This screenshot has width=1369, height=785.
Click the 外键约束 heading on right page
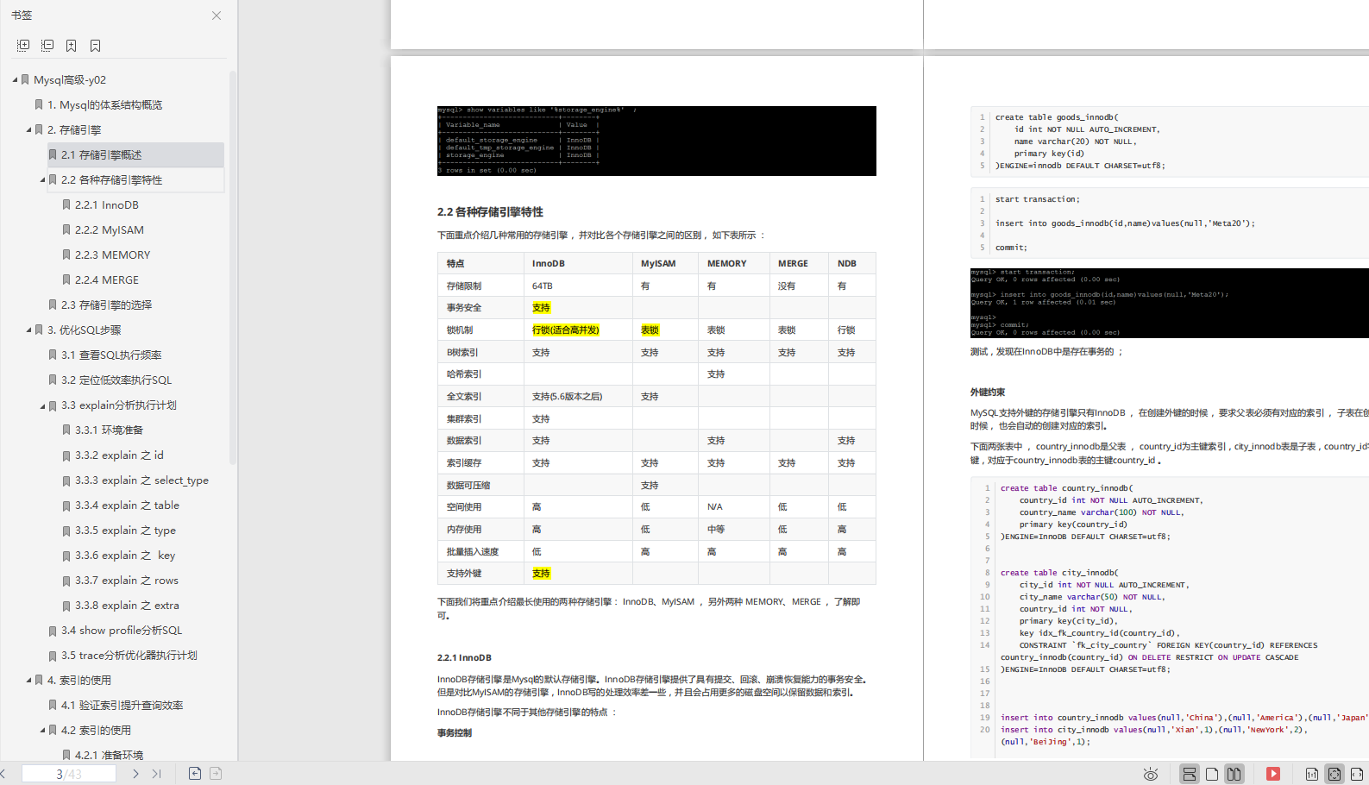coord(988,392)
